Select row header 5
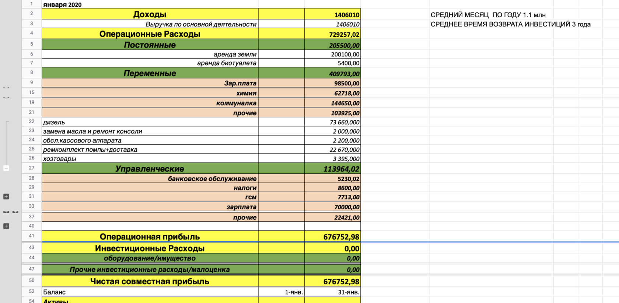This screenshot has width=619, height=303. (x=32, y=44)
